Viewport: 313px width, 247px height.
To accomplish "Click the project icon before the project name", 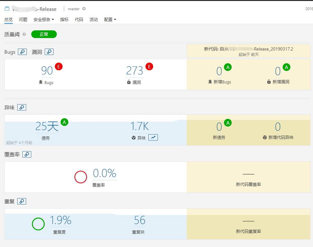I will coord(7,8).
